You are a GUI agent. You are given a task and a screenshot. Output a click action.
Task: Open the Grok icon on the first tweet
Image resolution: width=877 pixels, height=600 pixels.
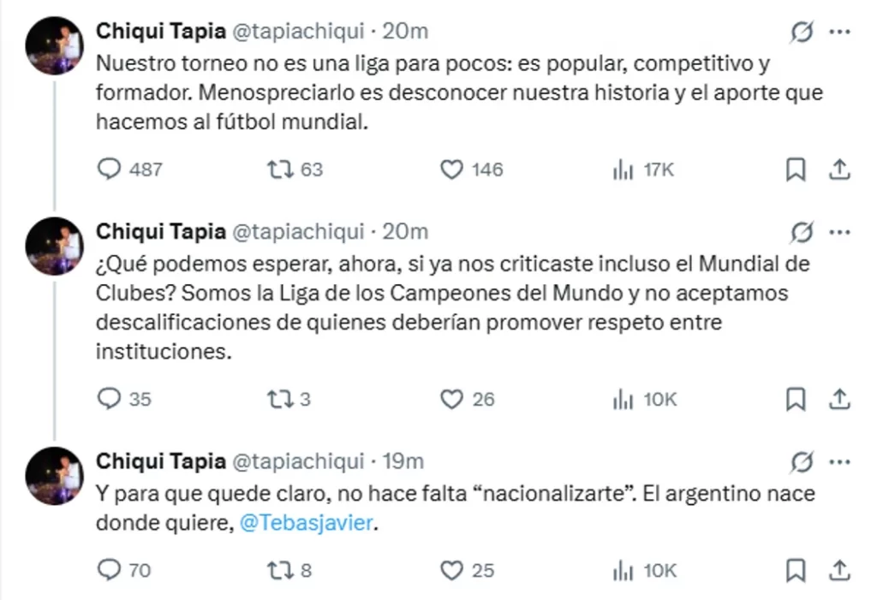click(802, 33)
